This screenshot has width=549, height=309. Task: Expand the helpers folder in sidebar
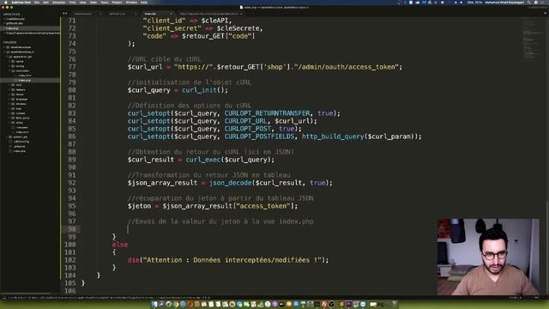pyautogui.click(x=9, y=89)
